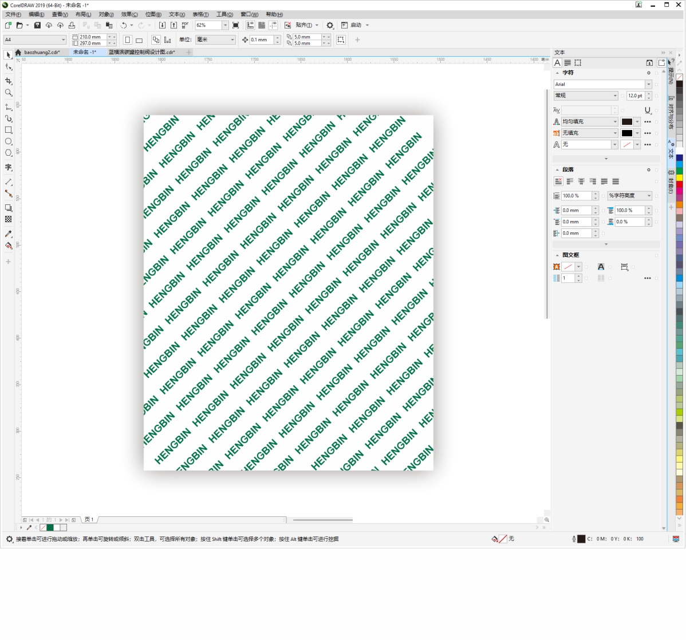Click the Save floppy disk icon

[x=38, y=25]
